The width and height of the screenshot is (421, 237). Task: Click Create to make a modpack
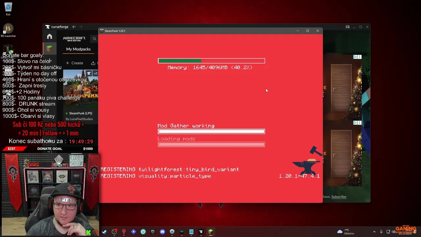(74, 63)
